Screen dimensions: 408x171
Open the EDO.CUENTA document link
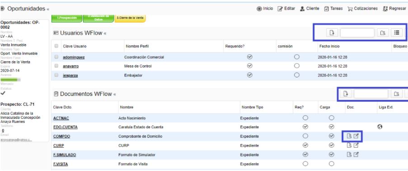[x=66, y=127]
